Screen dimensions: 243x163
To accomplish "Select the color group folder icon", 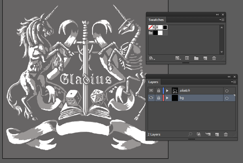I will point(151,33).
